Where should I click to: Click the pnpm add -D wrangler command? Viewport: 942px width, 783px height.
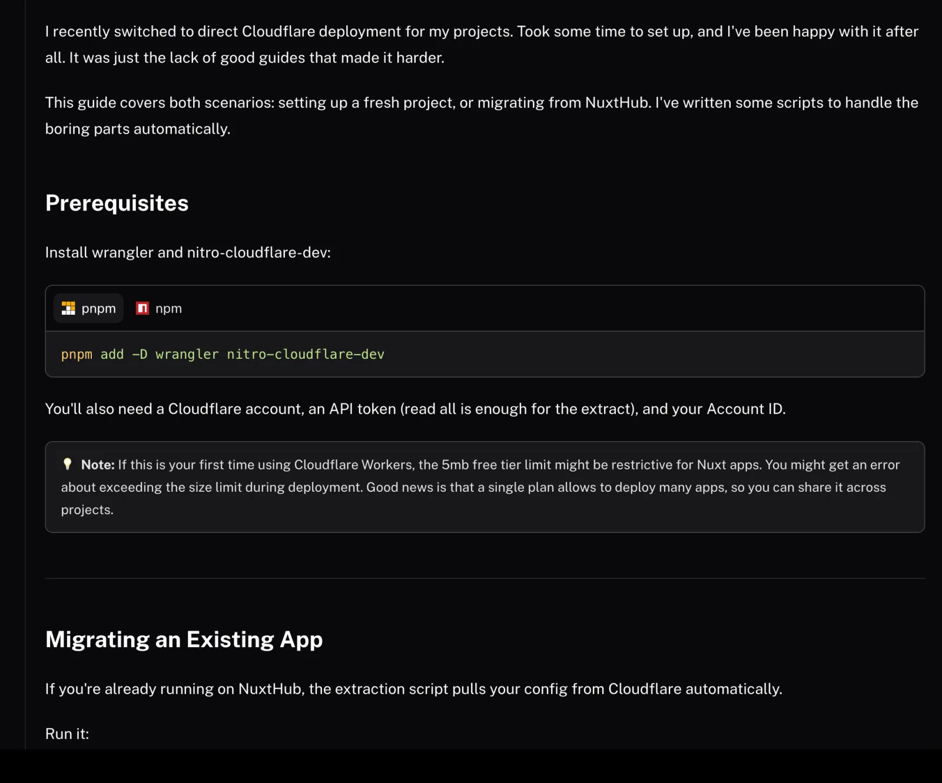[x=223, y=354]
